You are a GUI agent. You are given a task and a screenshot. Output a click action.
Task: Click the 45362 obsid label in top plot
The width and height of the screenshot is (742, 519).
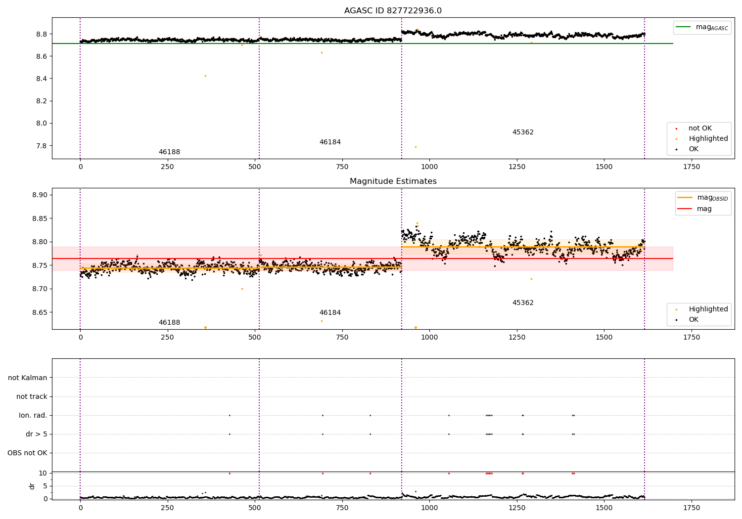[x=523, y=132]
